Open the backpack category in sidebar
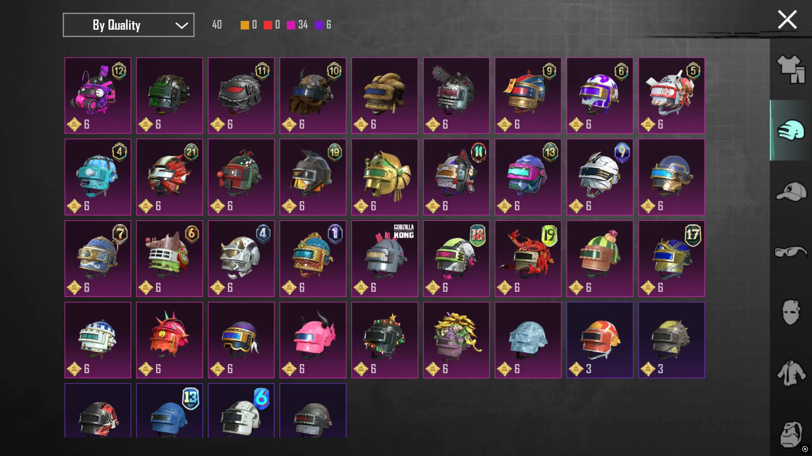The width and height of the screenshot is (812, 456). point(791,434)
